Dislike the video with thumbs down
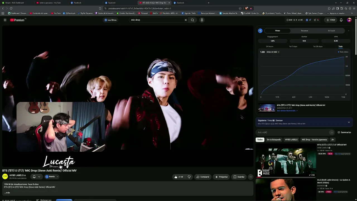The height and width of the screenshot is (201, 357). [x=189, y=177]
